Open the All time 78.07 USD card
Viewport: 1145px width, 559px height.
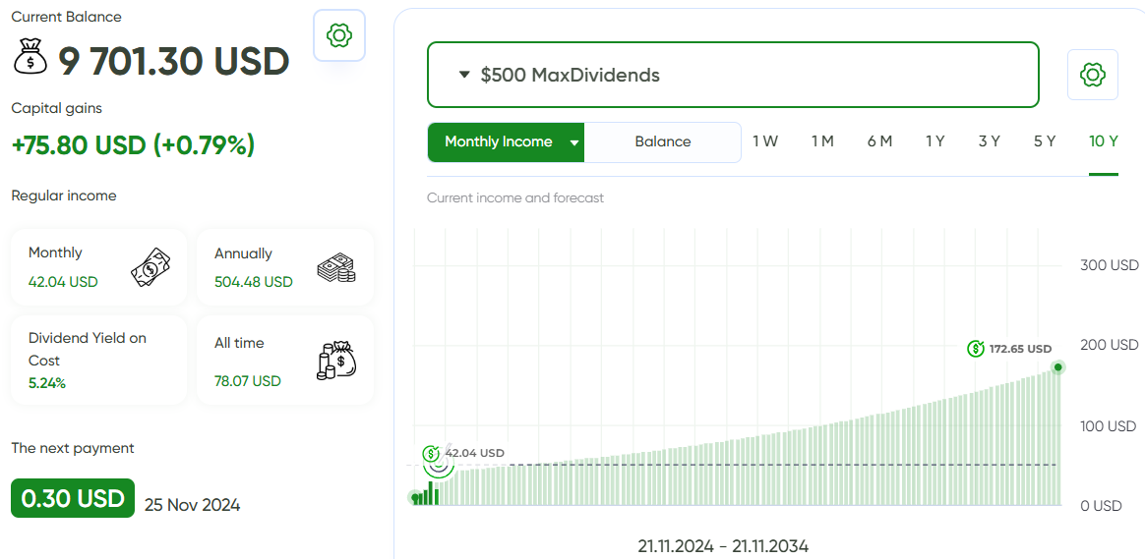[285, 360]
